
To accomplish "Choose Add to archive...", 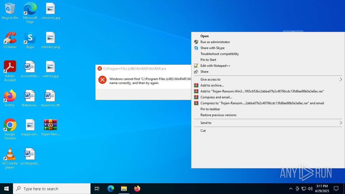I will (x=268, y=85).
